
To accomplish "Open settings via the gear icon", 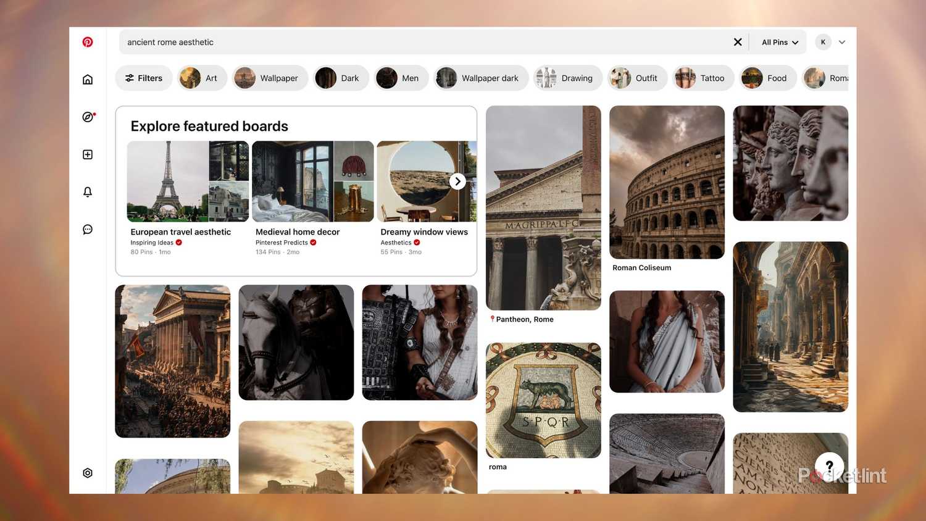I will (88, 472).
